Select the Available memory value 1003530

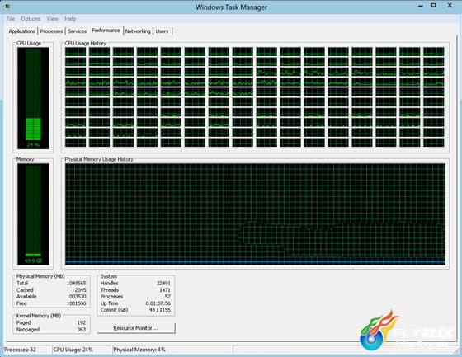coord(76,297)
